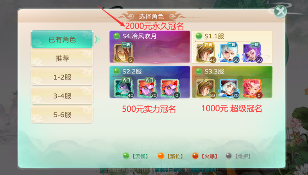Show the 3-4服 server list
The height and width of the screenshot is (175, 308).
coord(62,96)
